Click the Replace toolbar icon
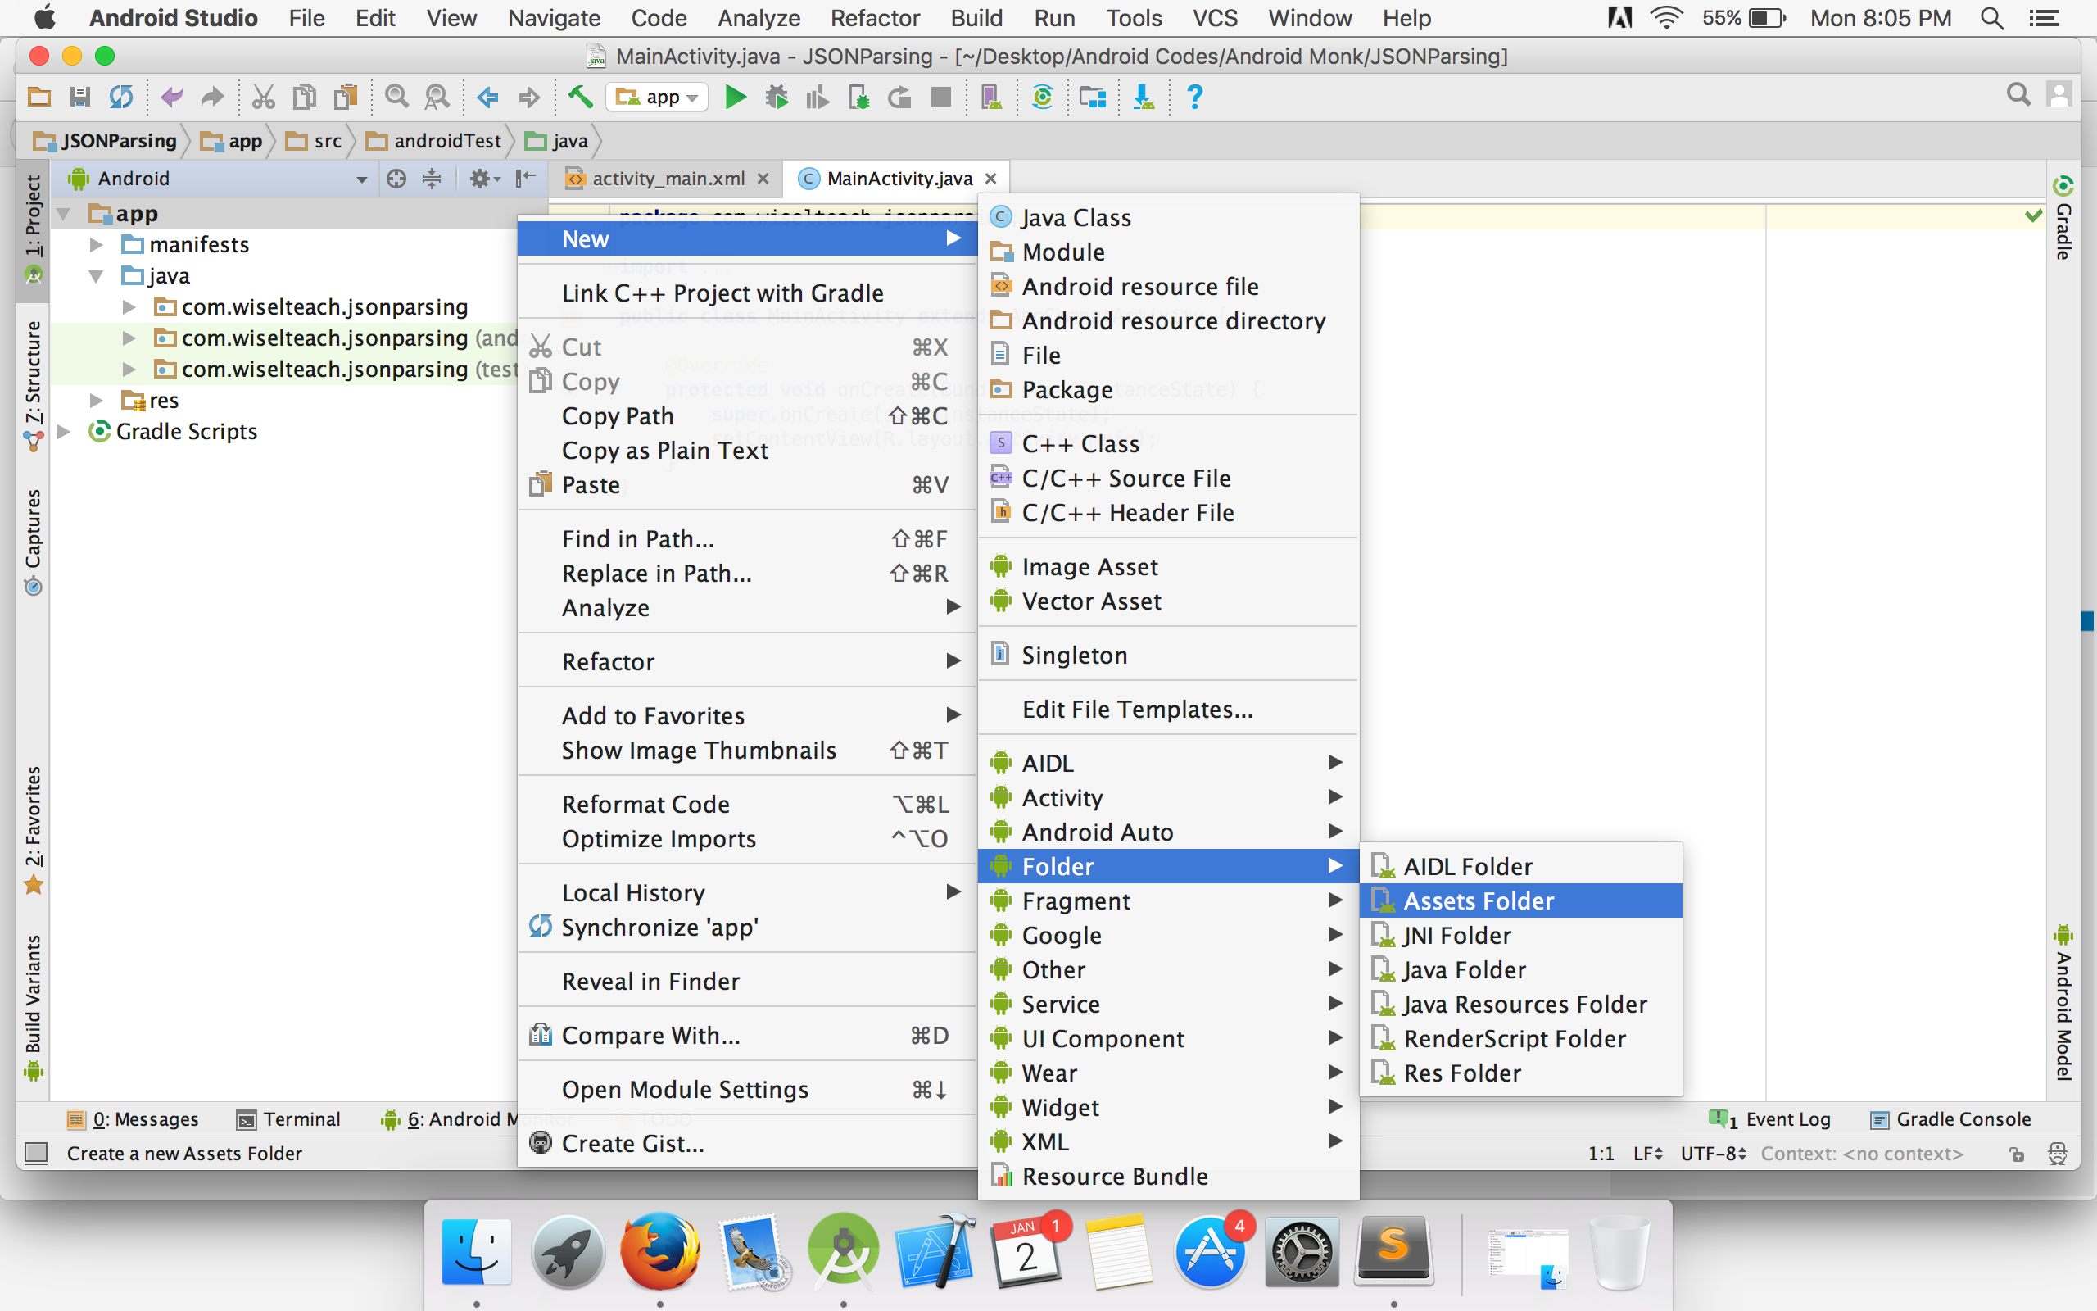The height and width of the screenshot is (1311, 2097). pyautogui.click(x=437, y=98)
